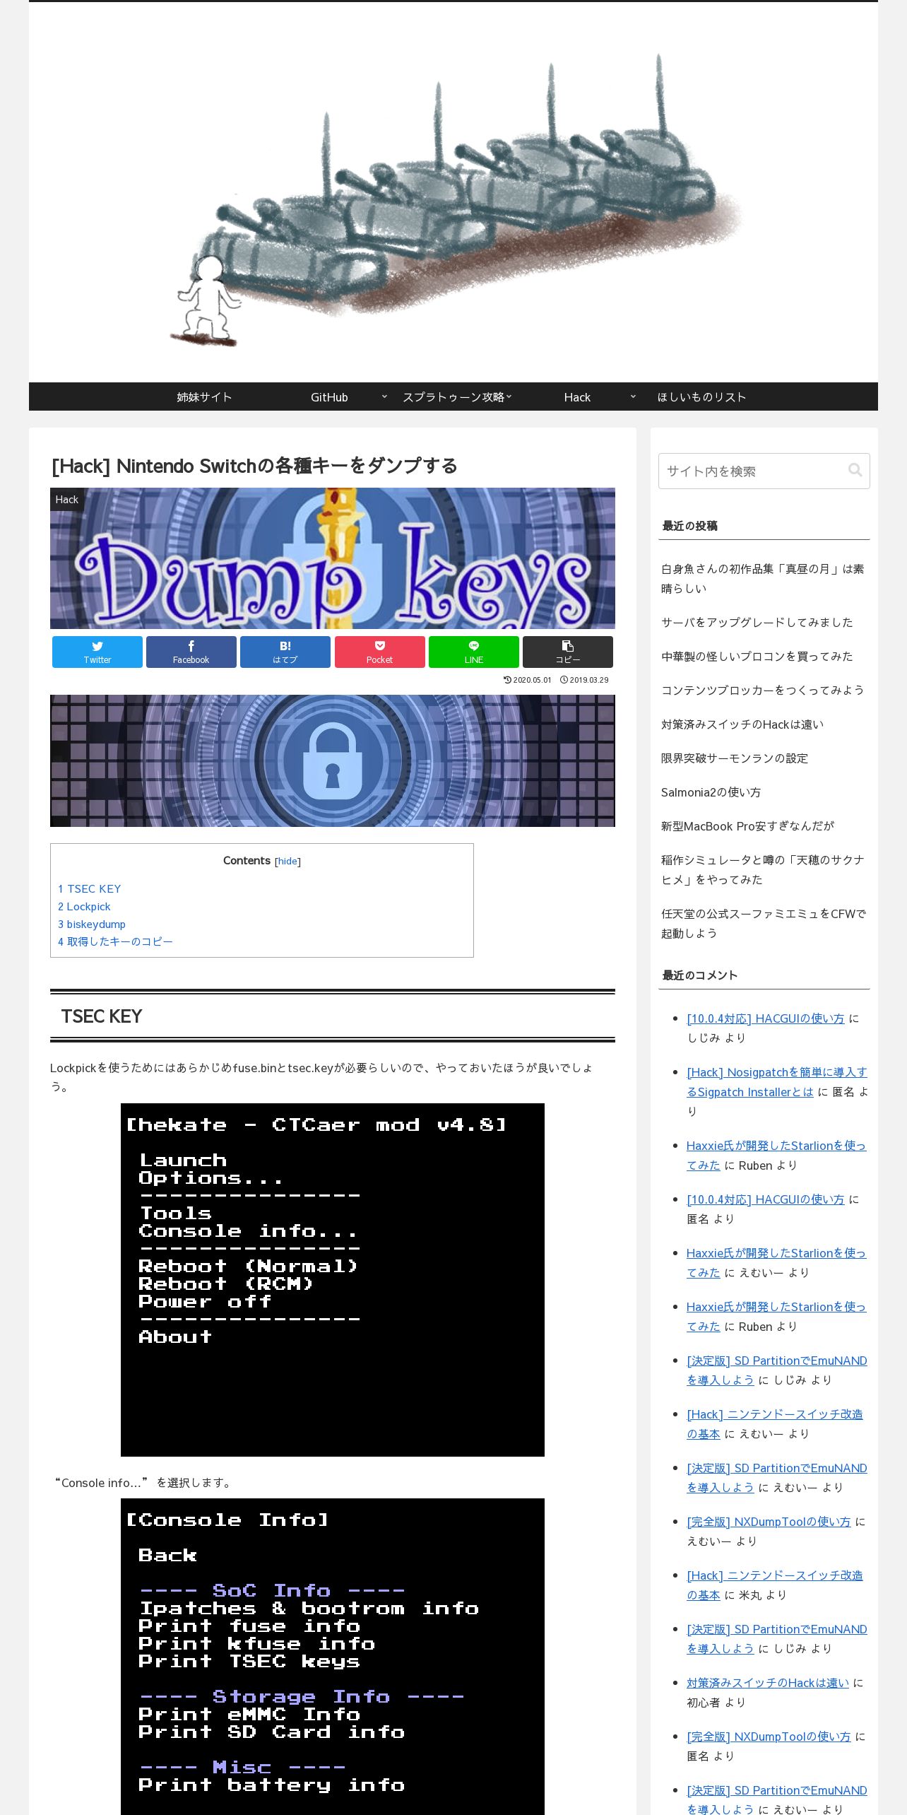Share the article on Facebook
The width and height of the screenshot is (907, 1815).
(x=191, y=652)
